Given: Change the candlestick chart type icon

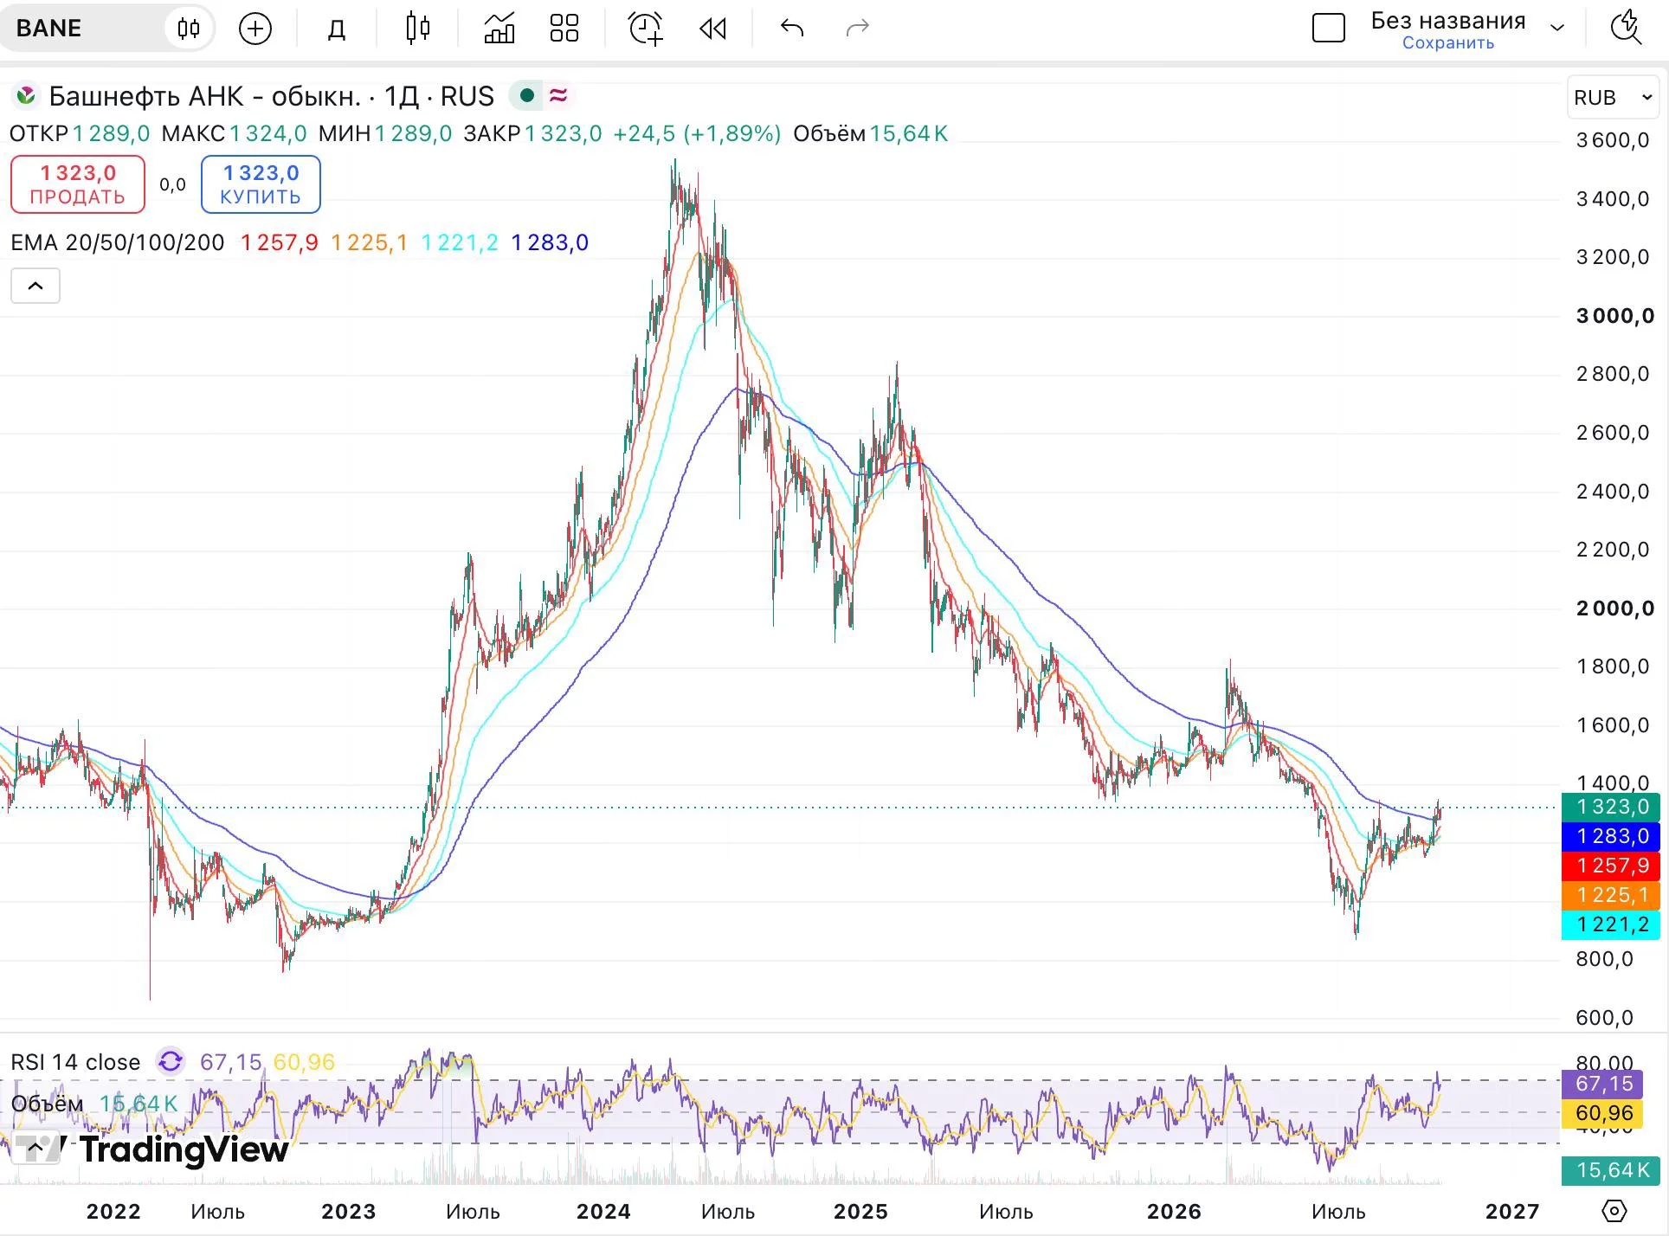Looking at the screenshot, I should pyautogui.click(x=418, y=29).
